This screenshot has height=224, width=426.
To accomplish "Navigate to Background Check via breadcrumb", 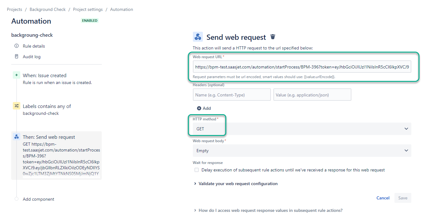I will [47, 9].
